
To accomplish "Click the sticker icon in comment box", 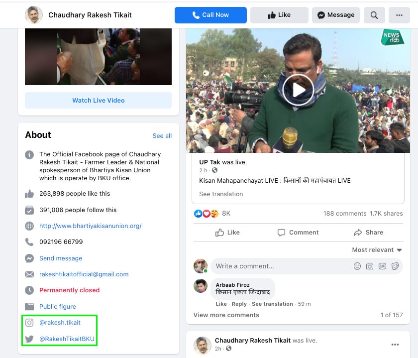I will [395, 266].
